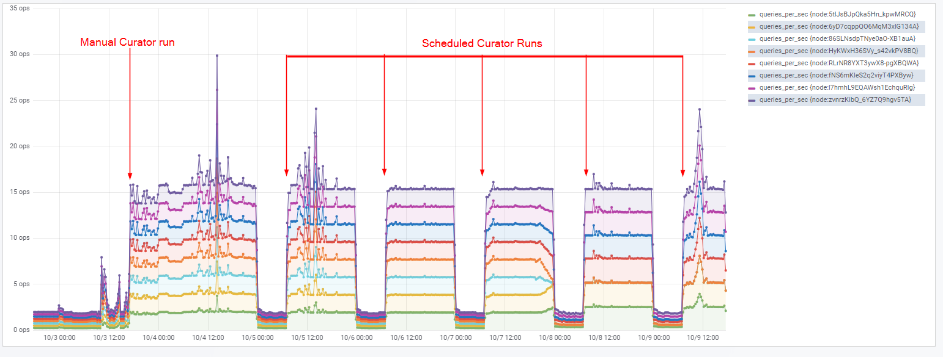The width and height of the screenshot is (943, 357).
Task: Toggle series node:86SLNsdpTNye0aO-XB1auA legend label
Action: point(837,38)
